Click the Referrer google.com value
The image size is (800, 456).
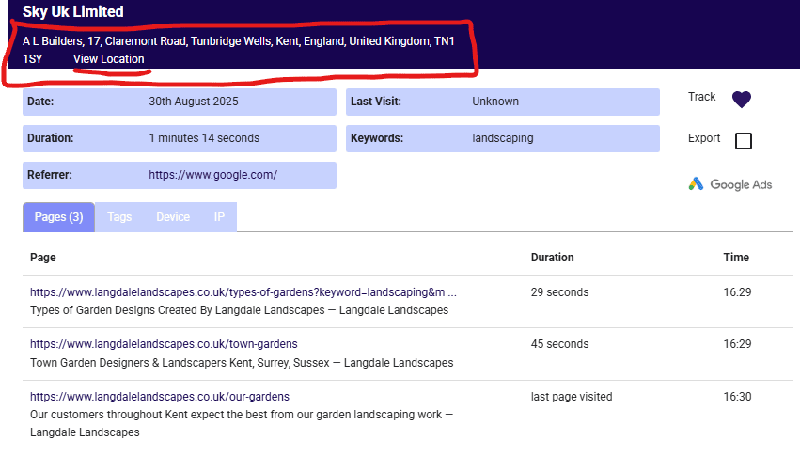(212, 175)
